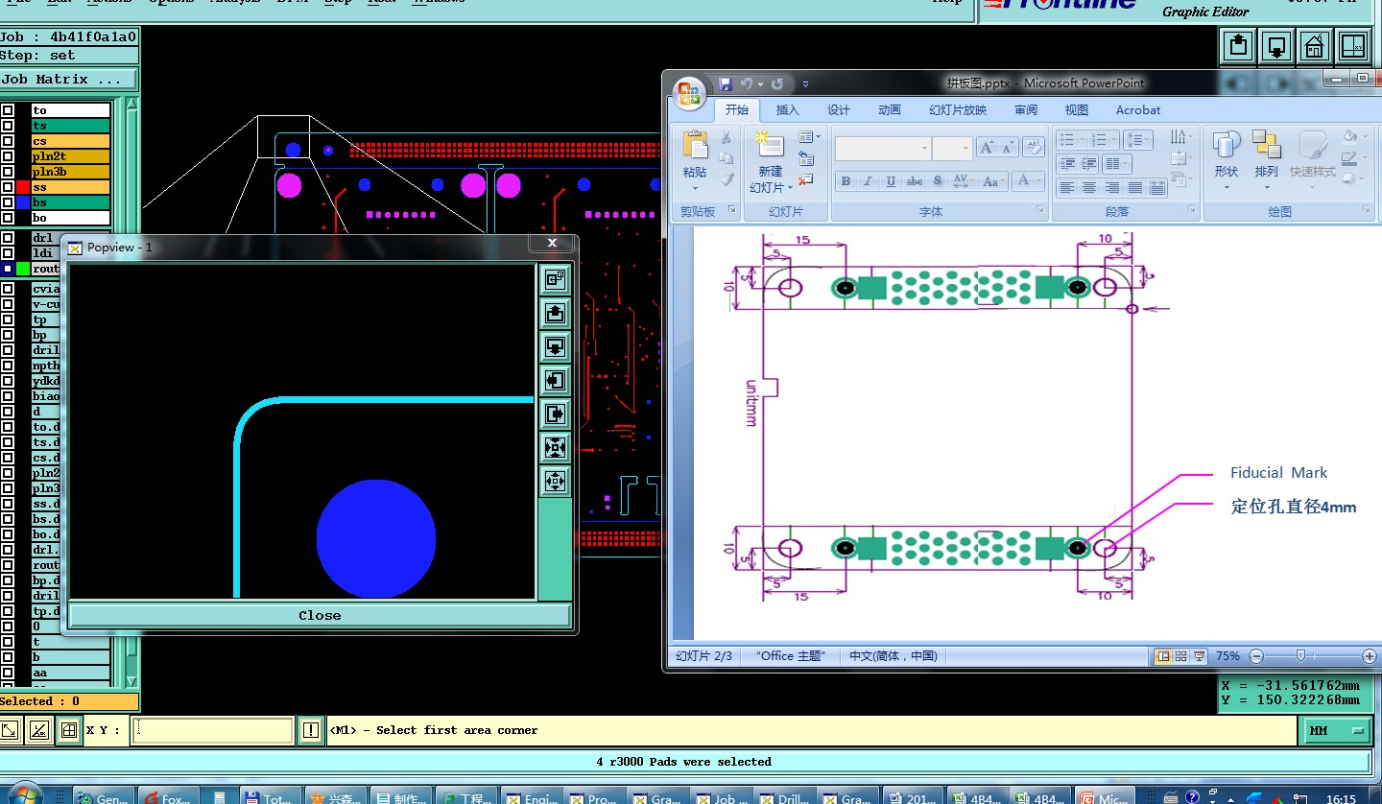Screen dimensions: 1382x804
Task: Toggle visibility checkbox of layer 'ss'
Action: tap(8, 187)
